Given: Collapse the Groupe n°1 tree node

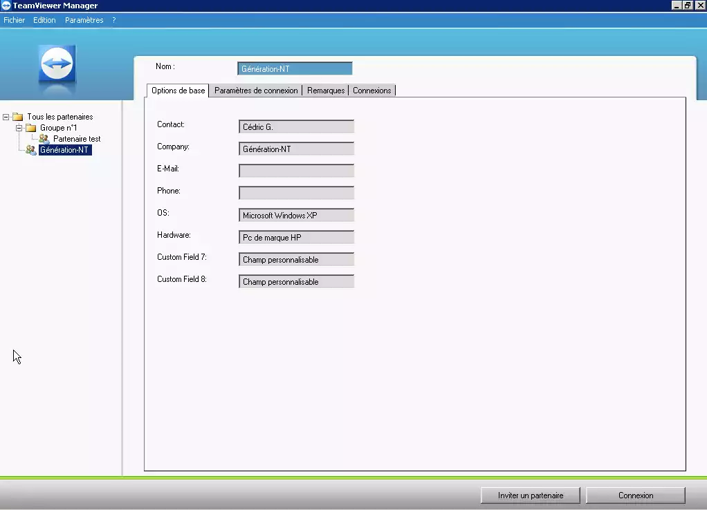Looking at the screenshot, I should [x=19, y=128].
